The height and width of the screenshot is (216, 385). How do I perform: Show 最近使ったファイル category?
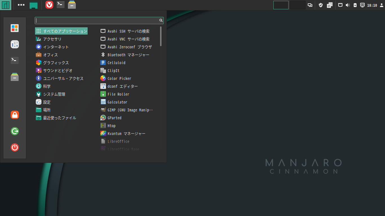click(x=61, y=118)
